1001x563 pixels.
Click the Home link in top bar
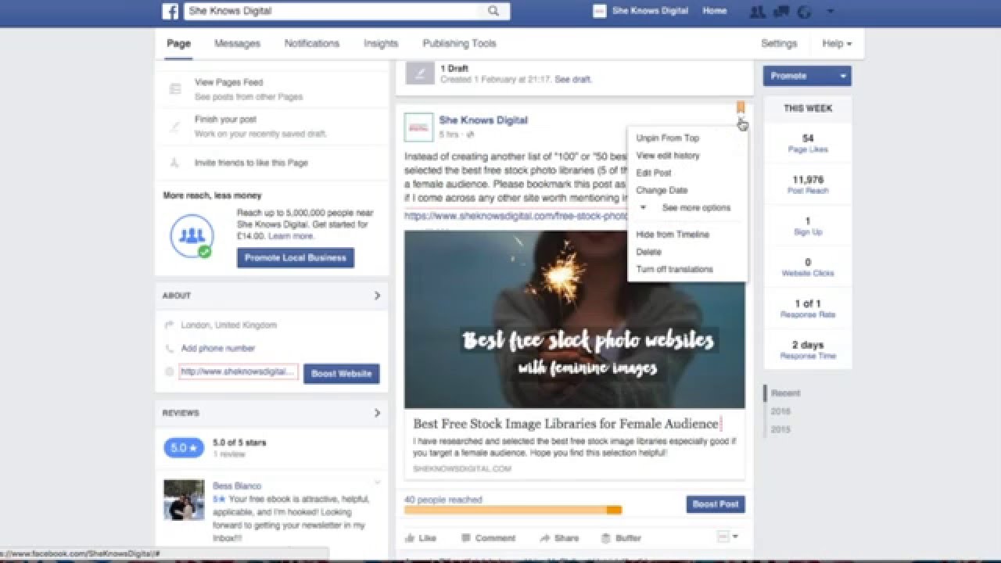(715, 11)
